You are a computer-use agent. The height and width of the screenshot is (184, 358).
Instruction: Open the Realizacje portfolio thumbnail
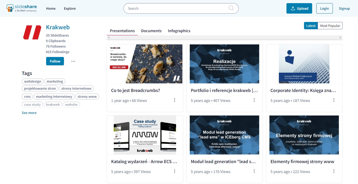point(225,64)
